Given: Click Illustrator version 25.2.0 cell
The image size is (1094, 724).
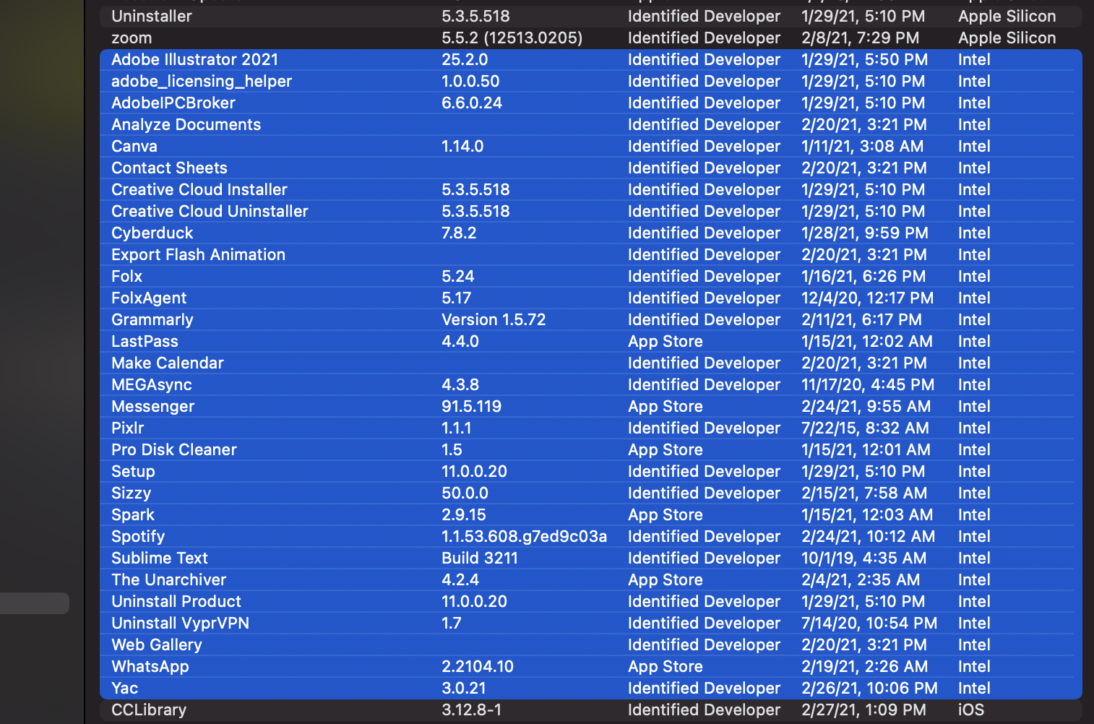Looking at the screenshot, I should [465, 59].
